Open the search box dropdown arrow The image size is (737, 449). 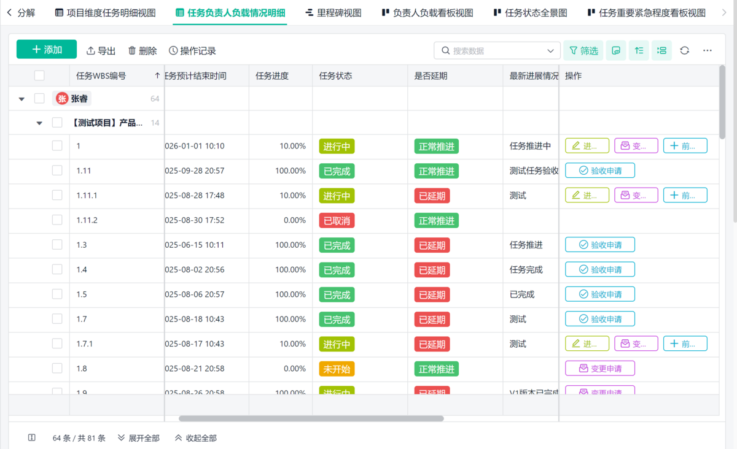[x=550, y=51]
